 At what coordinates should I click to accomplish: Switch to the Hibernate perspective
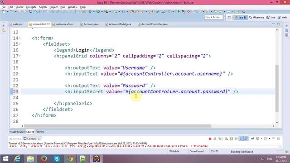256,17
